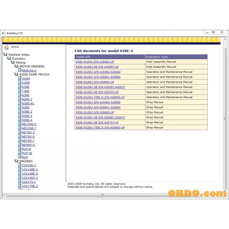Click the document icon beside 530M
Viewport: 229px width, 229px height.
click(x=20, y=82)
